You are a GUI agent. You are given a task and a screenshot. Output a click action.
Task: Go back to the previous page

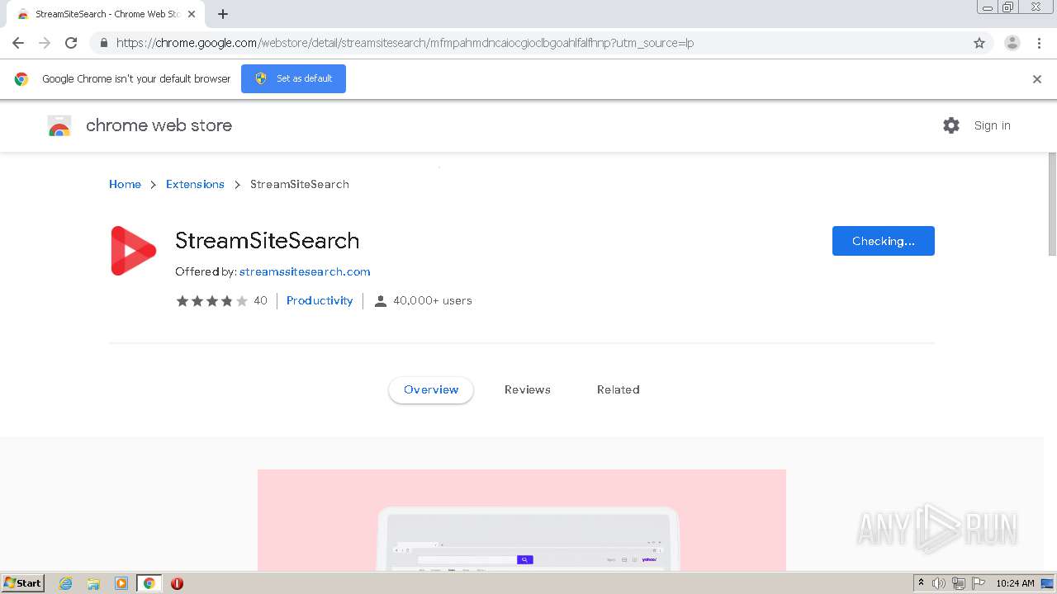tap(18, 43)
